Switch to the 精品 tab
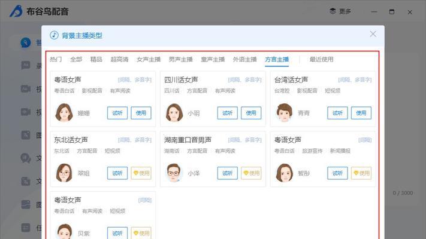The image size is (426, 239). (x=96, y=59)
